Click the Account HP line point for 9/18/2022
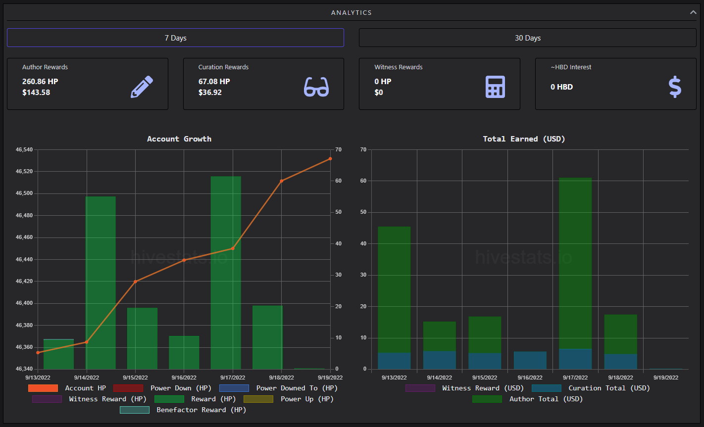This screenshot has width=704, height=427. (x=282, y=181)
